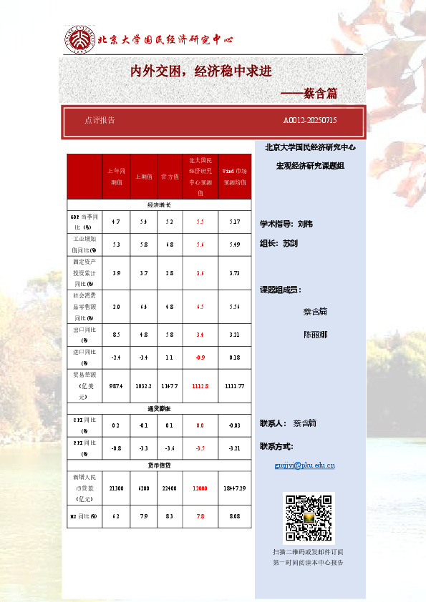Click the 贸易差额 value 987.4
The height and width of the screenshot is (602, 426).
116,386
